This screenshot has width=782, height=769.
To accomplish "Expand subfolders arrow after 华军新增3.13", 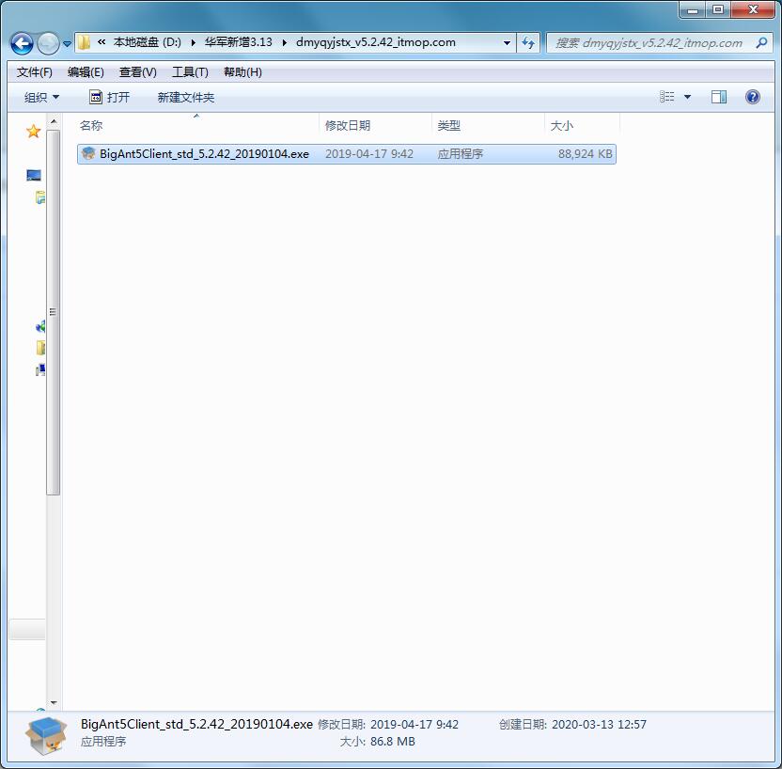I will click(x=284, y=42).
